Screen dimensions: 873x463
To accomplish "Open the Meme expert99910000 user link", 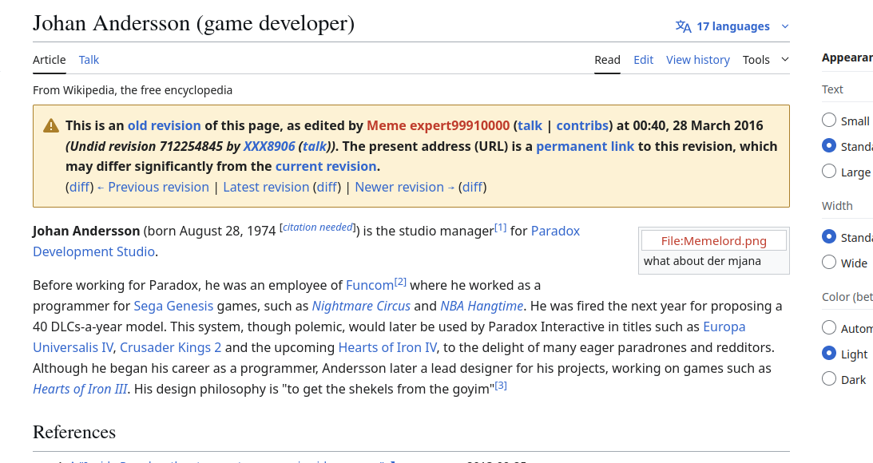I will click(438, 125).
